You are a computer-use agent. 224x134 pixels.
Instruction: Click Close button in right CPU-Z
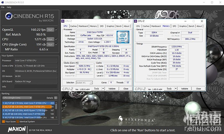pos(198,89)
